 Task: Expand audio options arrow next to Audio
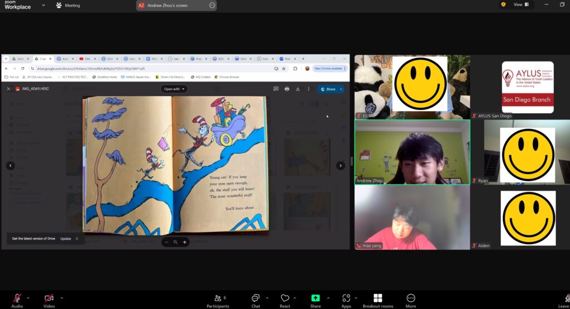pos(28,298)
